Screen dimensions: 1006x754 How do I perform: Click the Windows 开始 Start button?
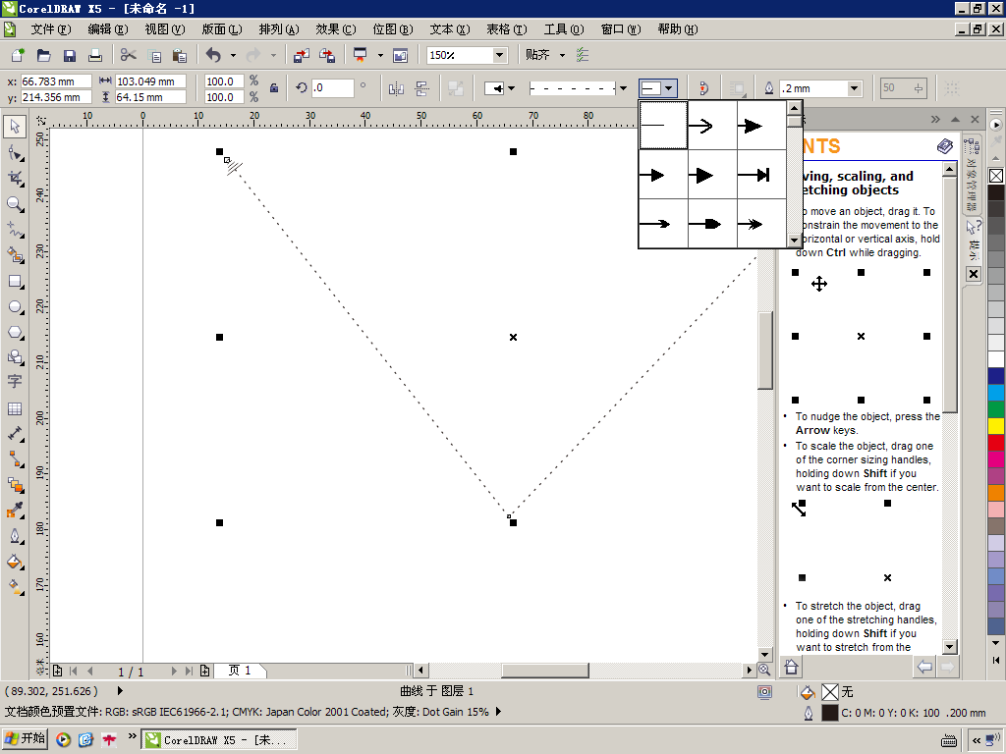(x=25, y=739)
